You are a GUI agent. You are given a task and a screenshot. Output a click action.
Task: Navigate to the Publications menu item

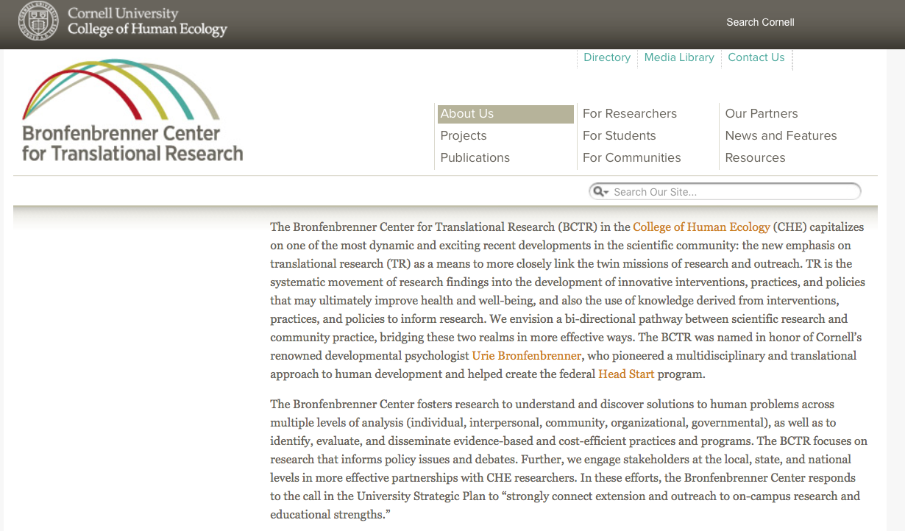[475, 158]
